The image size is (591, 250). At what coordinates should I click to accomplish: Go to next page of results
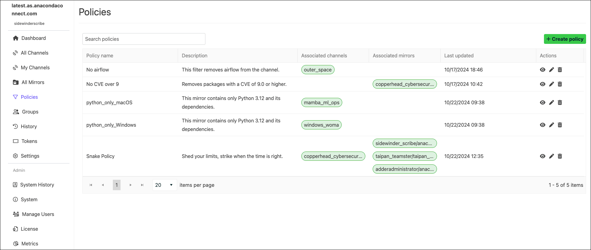pyautogui.click(x=131, y=185)
